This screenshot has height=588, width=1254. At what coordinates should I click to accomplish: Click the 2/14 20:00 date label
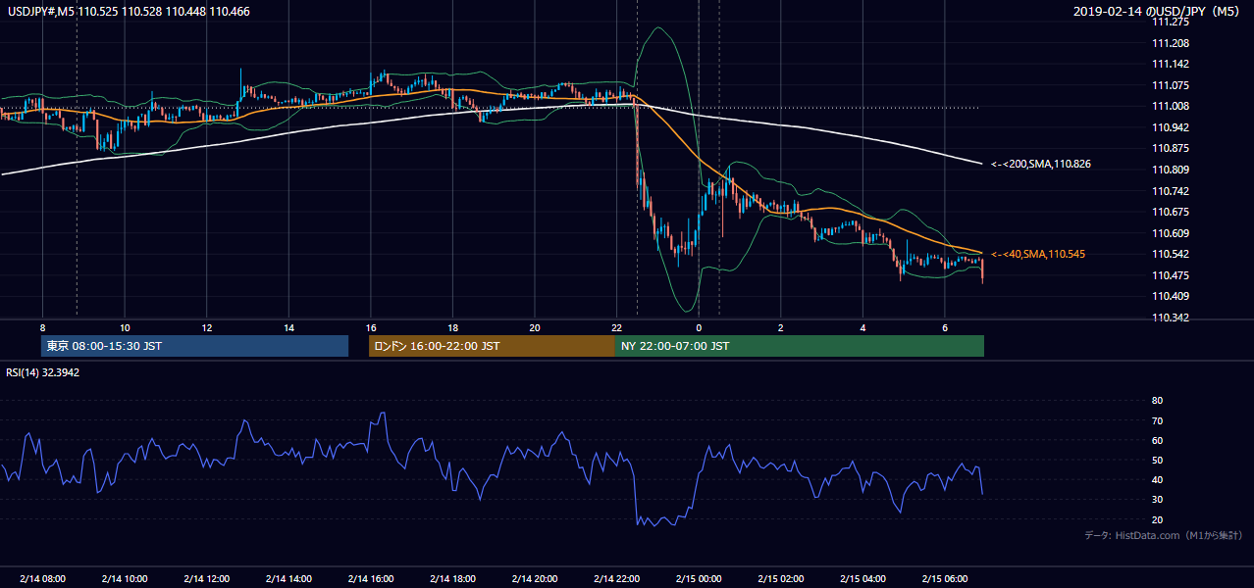click(x=535, y=578)
